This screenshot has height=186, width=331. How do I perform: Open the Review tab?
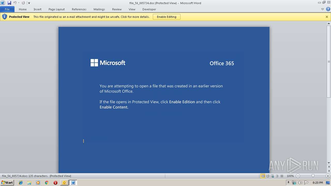coord(117,9)
